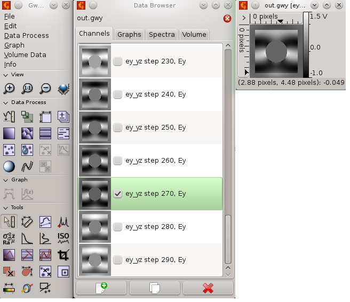Viewport: 350px width, 302px height.
Task: Open the Data Process menu
Action: point(26,35)
